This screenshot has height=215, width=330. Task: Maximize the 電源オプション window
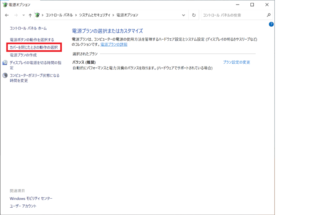tap(252, 4)
